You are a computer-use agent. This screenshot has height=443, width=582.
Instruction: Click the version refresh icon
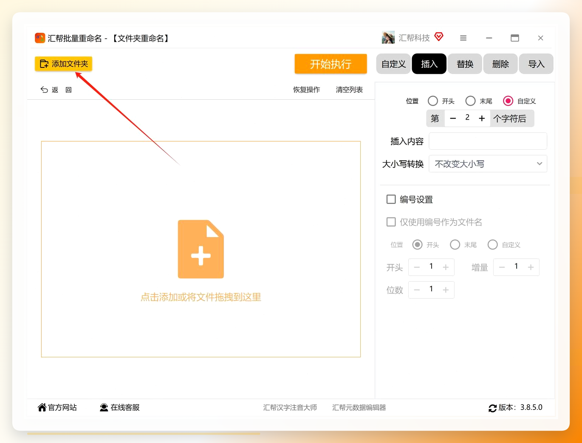click(x=493, y=408)
